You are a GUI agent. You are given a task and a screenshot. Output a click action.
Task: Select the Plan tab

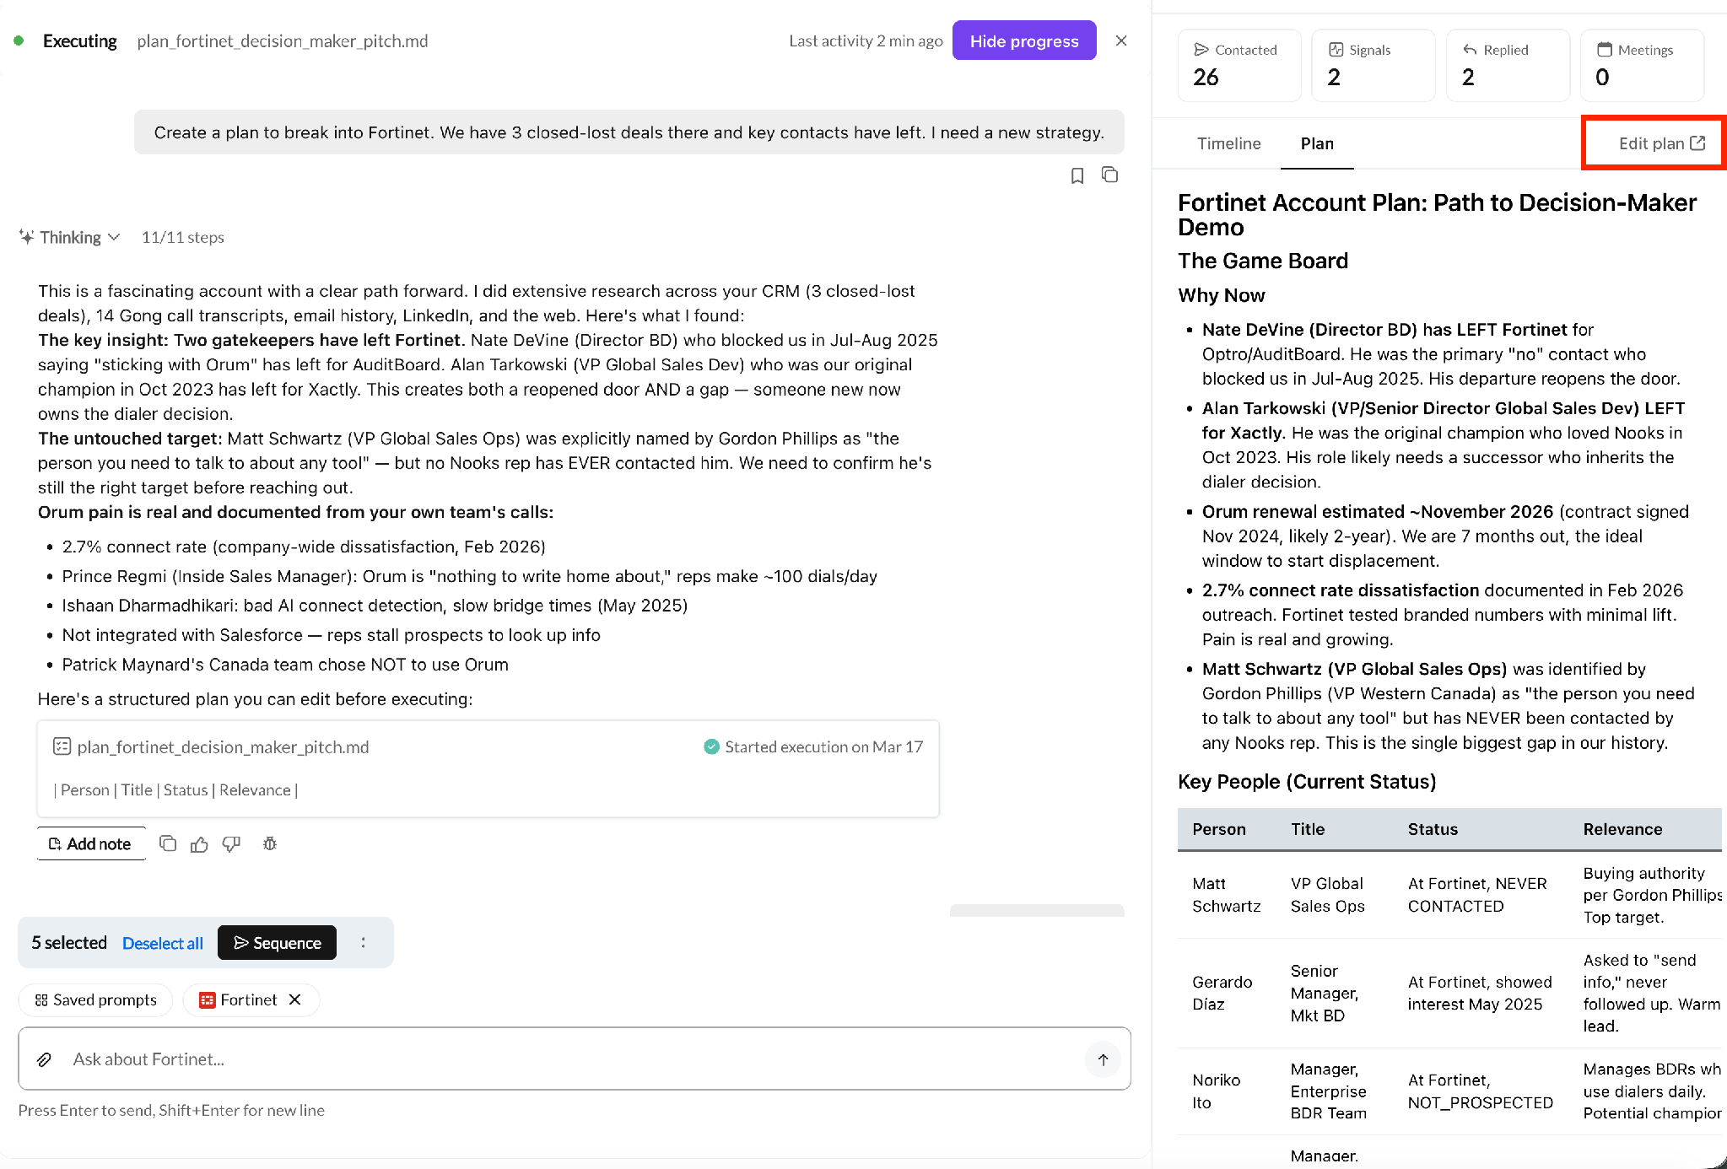(x=1317, y=143)
